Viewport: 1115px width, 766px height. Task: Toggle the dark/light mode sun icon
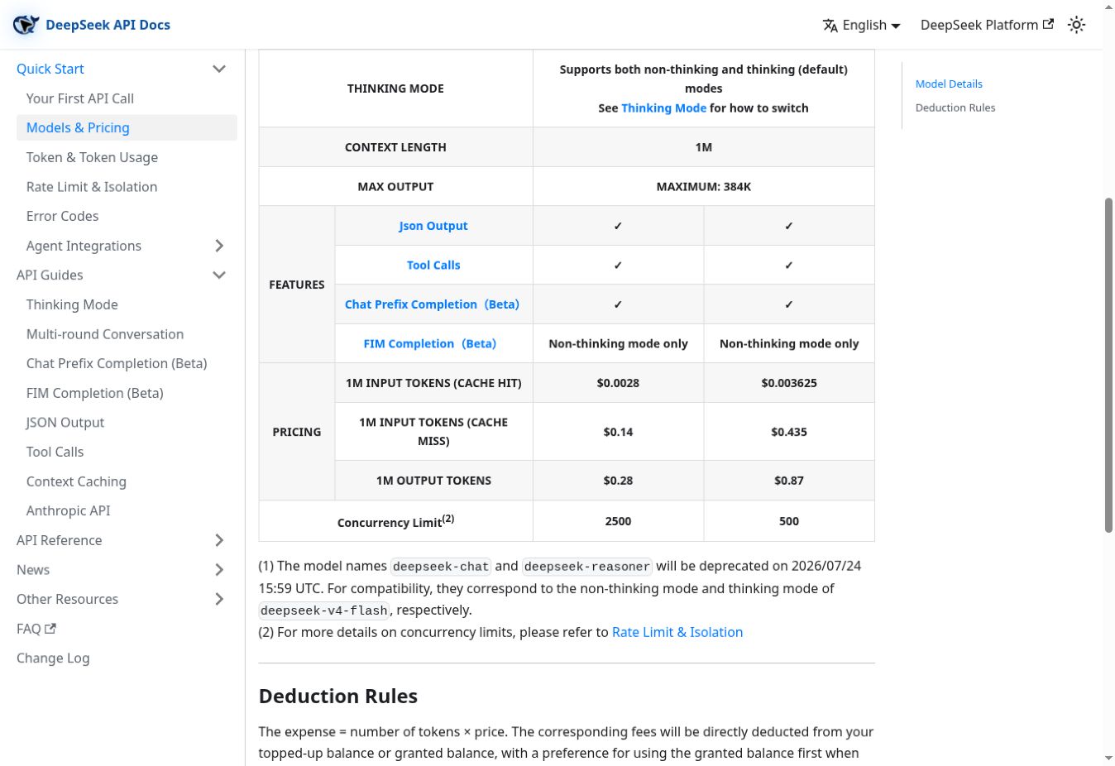point(1076,25)
